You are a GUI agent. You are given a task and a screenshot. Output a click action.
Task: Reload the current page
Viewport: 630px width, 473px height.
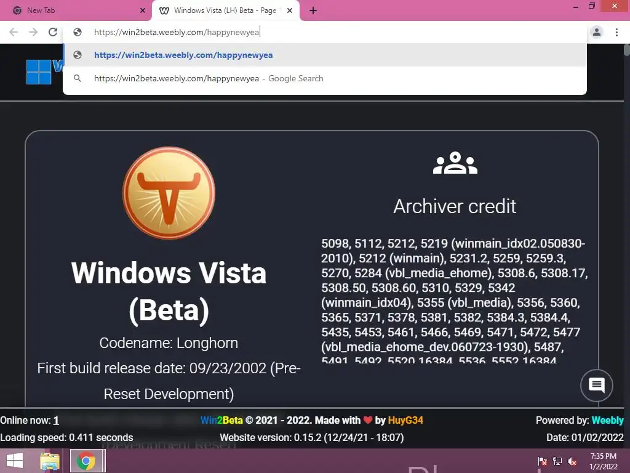point(53,32)
